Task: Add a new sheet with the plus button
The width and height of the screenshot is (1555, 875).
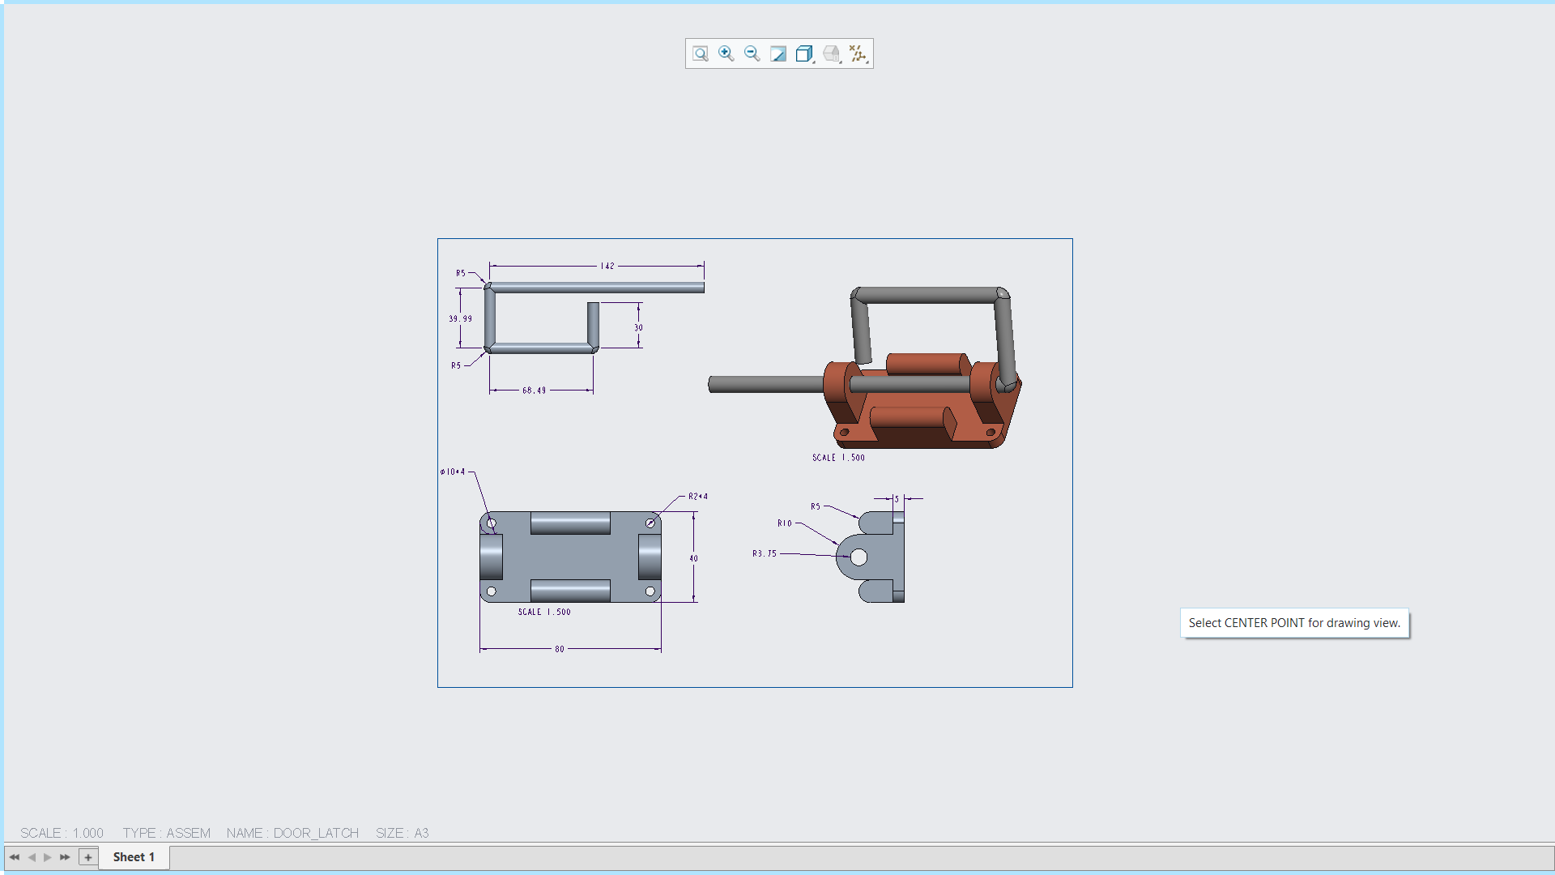Action: coord(87,857)
